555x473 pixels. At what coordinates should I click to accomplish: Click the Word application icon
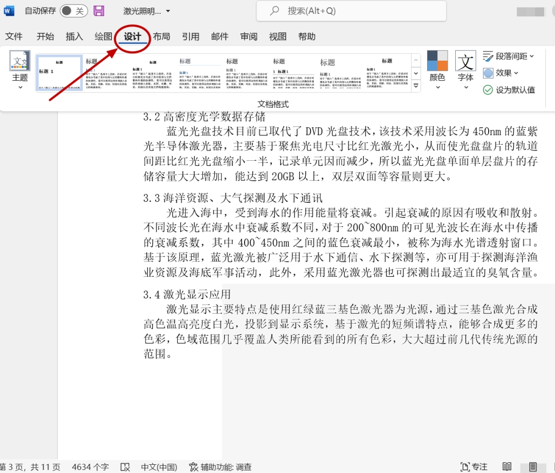(x=9, y=11)
